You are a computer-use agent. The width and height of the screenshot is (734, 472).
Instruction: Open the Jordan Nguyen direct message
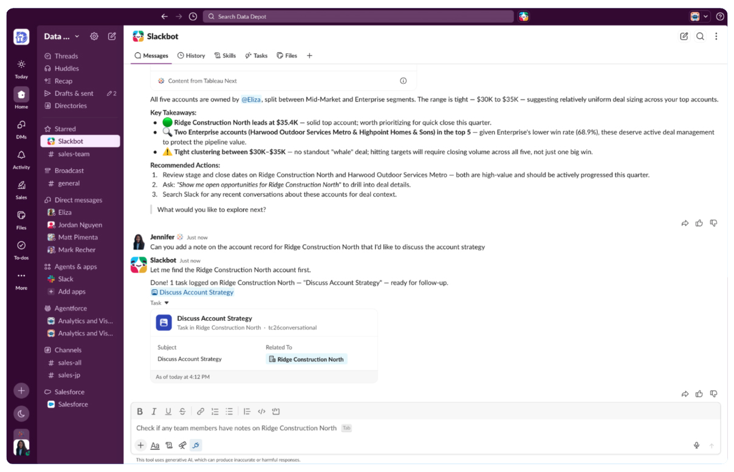point(80,225)
